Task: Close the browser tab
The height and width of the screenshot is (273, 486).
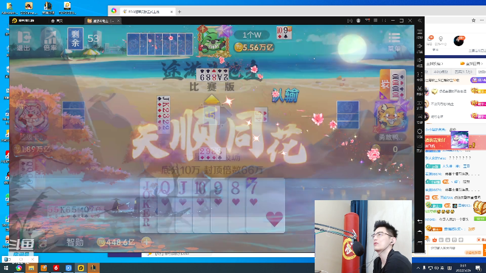Action: 171,12
